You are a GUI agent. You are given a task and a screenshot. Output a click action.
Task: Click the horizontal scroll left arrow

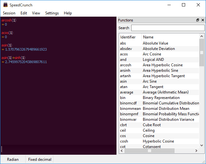pos(122,151)
